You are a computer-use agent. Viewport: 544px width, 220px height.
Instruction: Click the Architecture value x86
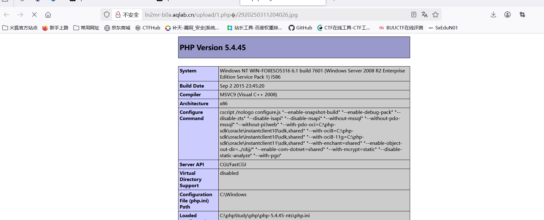(224, 104)
